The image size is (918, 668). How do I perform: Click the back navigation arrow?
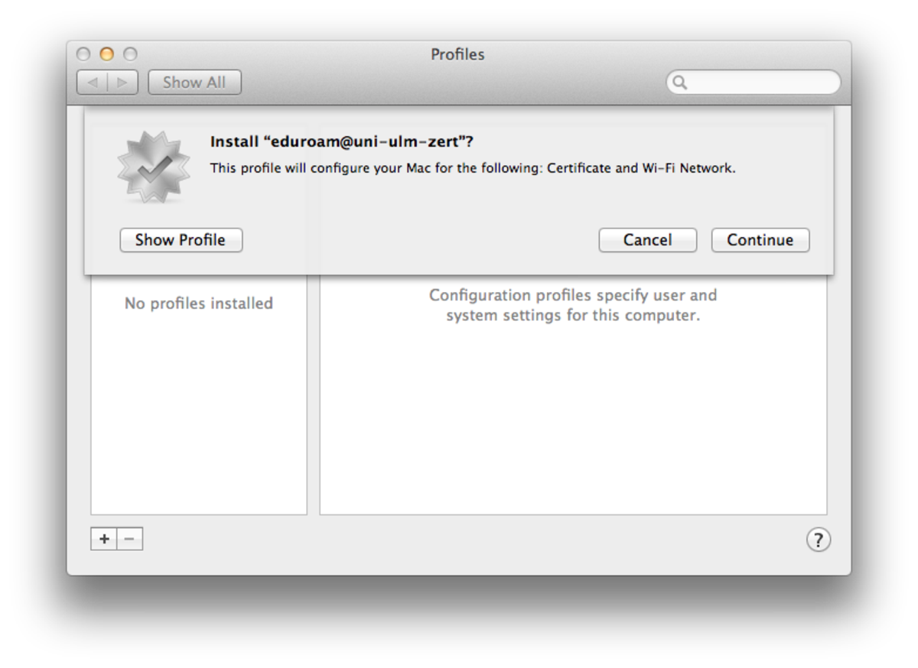click(x=93, y=83)
